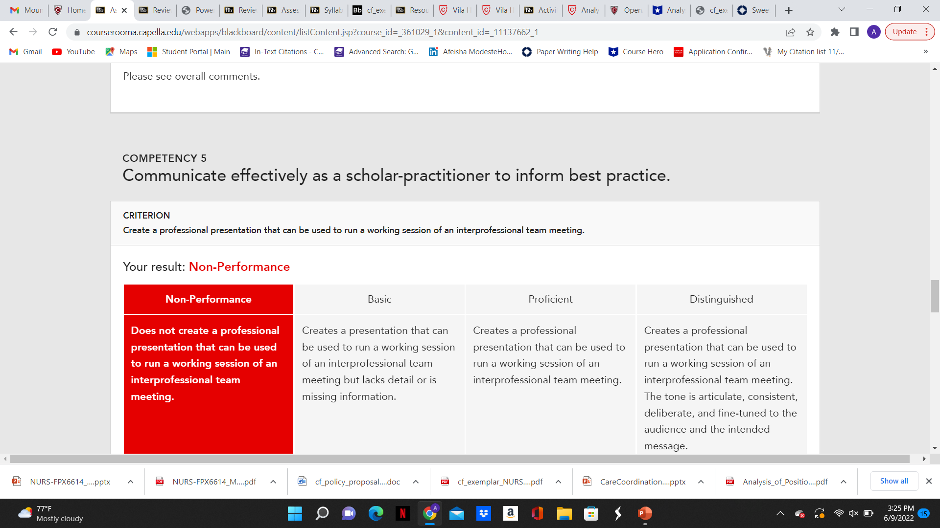This screenshot has width=940, height=528.
Task: Switch to the Syllabus tab
Action: click(x=327, y=10)
